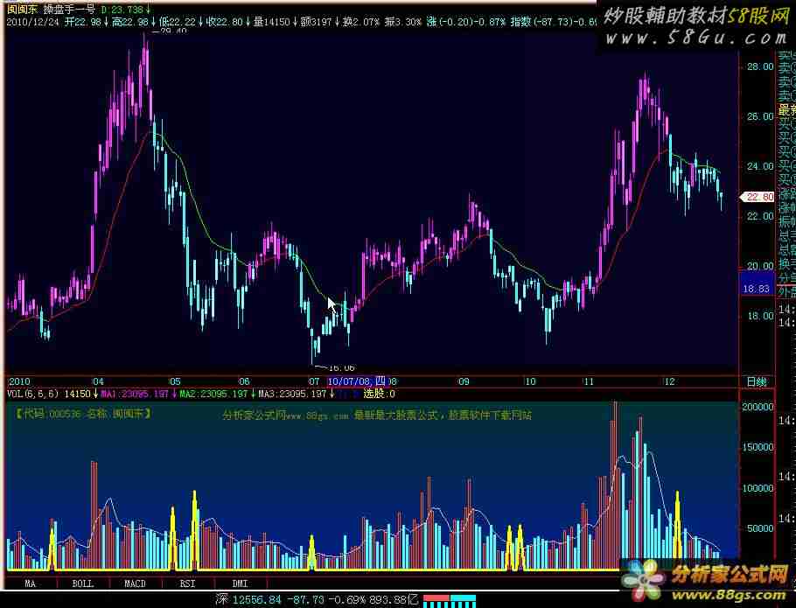Click the 日线 period button
The width and height of the screenshot is (796, 608).
pos(757,382)
